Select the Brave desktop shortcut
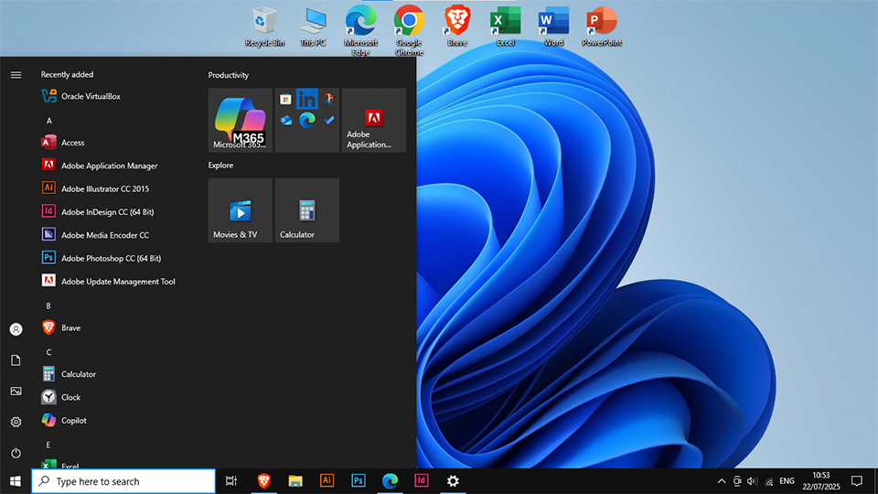 click(x=457, y=27)
